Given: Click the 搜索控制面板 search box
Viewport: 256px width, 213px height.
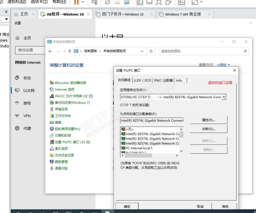Looking at the screenshot, I should (x=204, y=51).
